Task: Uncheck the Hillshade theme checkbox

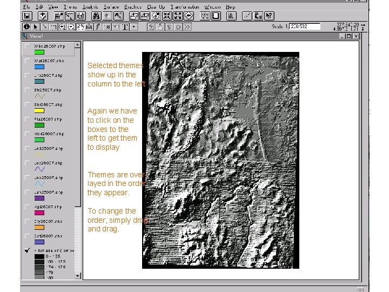Action: [x=26, y=251]
